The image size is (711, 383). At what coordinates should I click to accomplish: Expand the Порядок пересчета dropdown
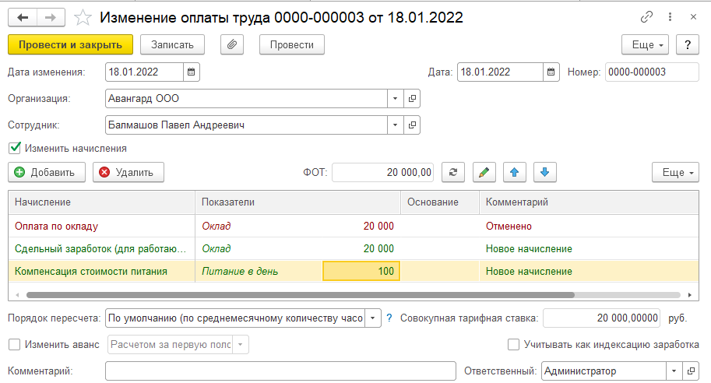point(373,318)
